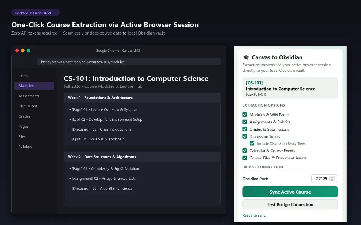
Task: Click the "EXTRACTION OPTIONS" section label
Action: click(264, 105)
